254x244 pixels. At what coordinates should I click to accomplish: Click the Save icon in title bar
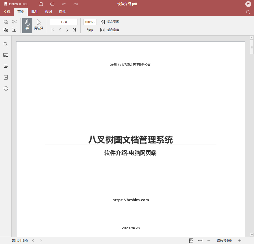[x=41, y=4]
